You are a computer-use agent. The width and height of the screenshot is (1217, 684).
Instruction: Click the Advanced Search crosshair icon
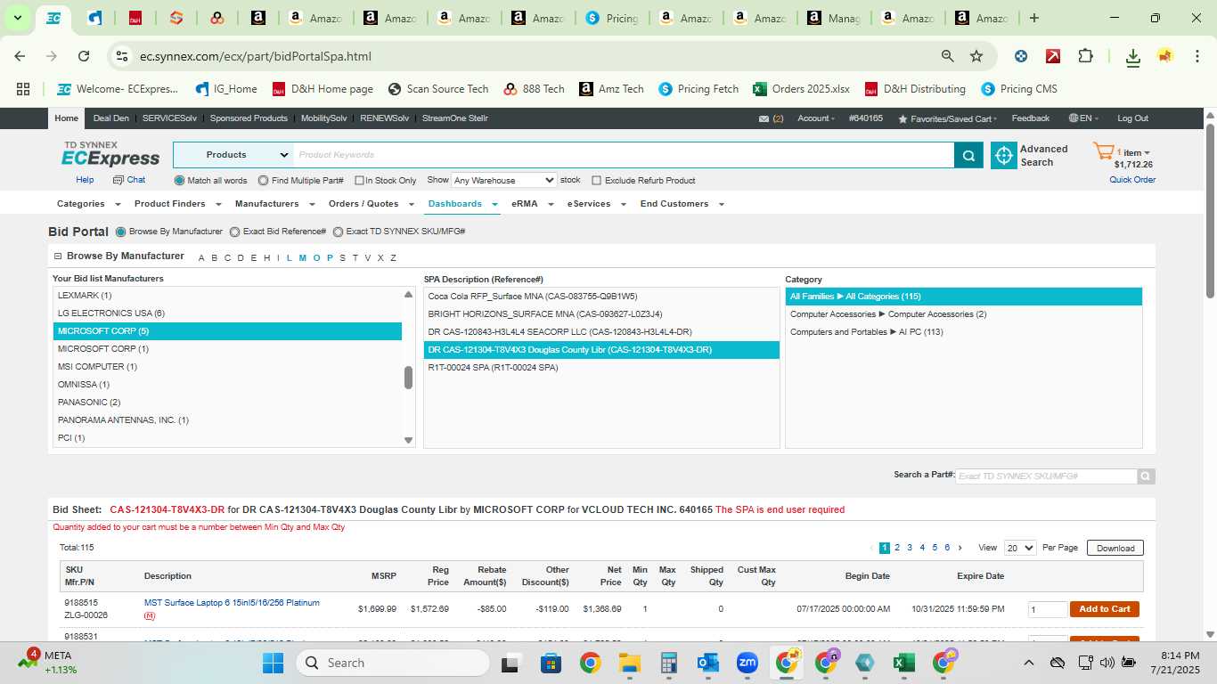pyautogui.click(x=1004, y=155)
